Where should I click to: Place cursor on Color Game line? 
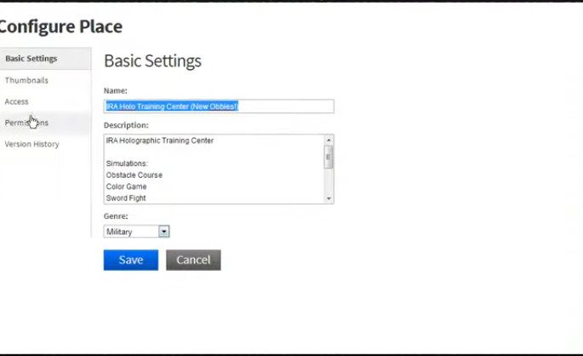(127, 187)
